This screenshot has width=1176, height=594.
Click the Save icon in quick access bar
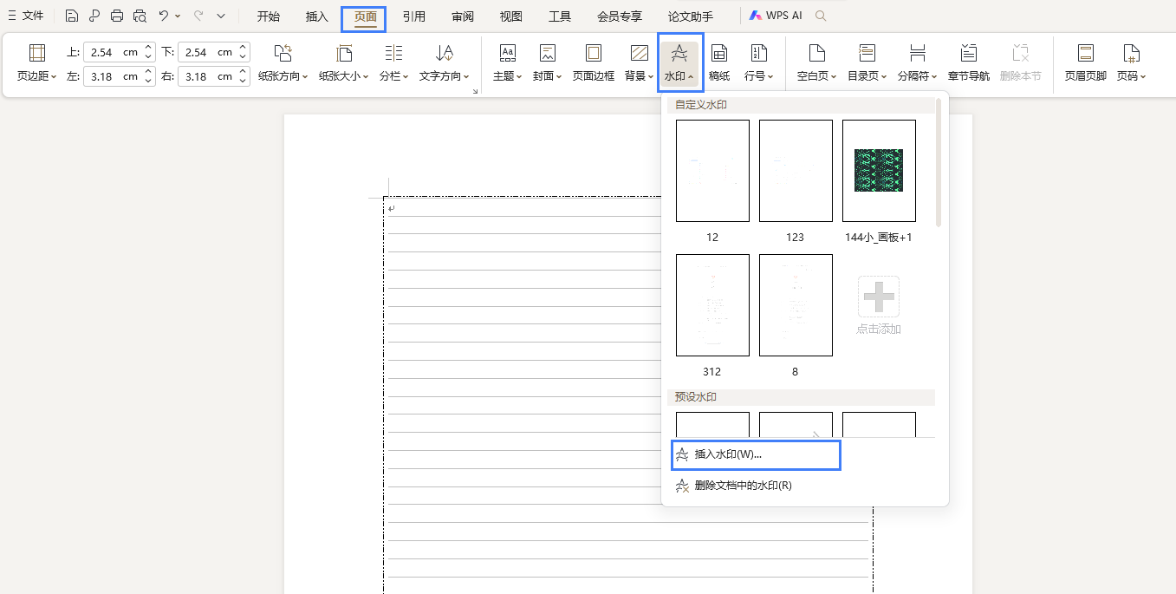72,16
